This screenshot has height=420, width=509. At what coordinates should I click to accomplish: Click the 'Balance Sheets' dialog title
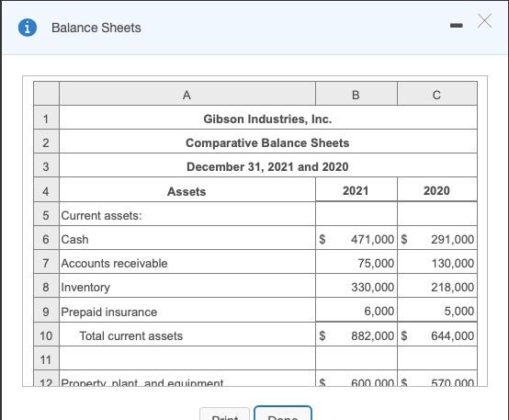coord(96,28)
